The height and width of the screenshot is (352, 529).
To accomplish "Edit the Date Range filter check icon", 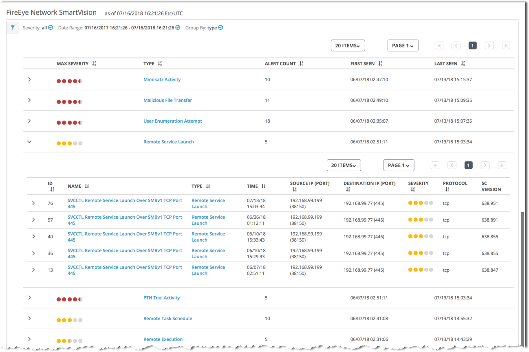I will pos(178,28).
